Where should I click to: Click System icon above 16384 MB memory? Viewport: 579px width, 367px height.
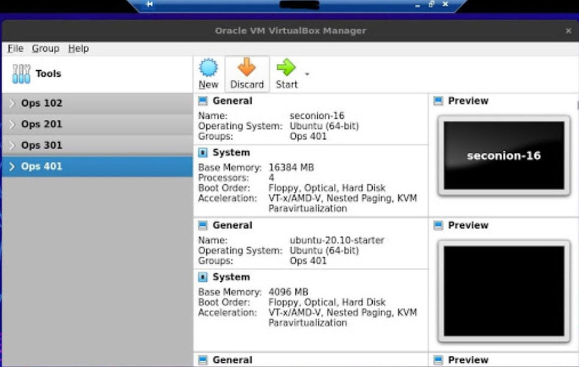click(x=203, y=152)
